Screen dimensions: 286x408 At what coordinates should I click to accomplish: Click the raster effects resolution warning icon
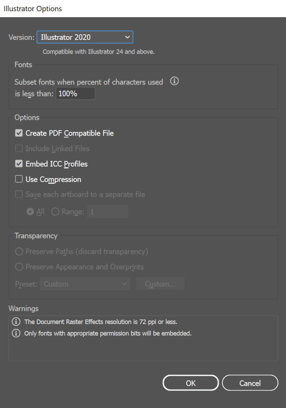[x=16, y=322]
